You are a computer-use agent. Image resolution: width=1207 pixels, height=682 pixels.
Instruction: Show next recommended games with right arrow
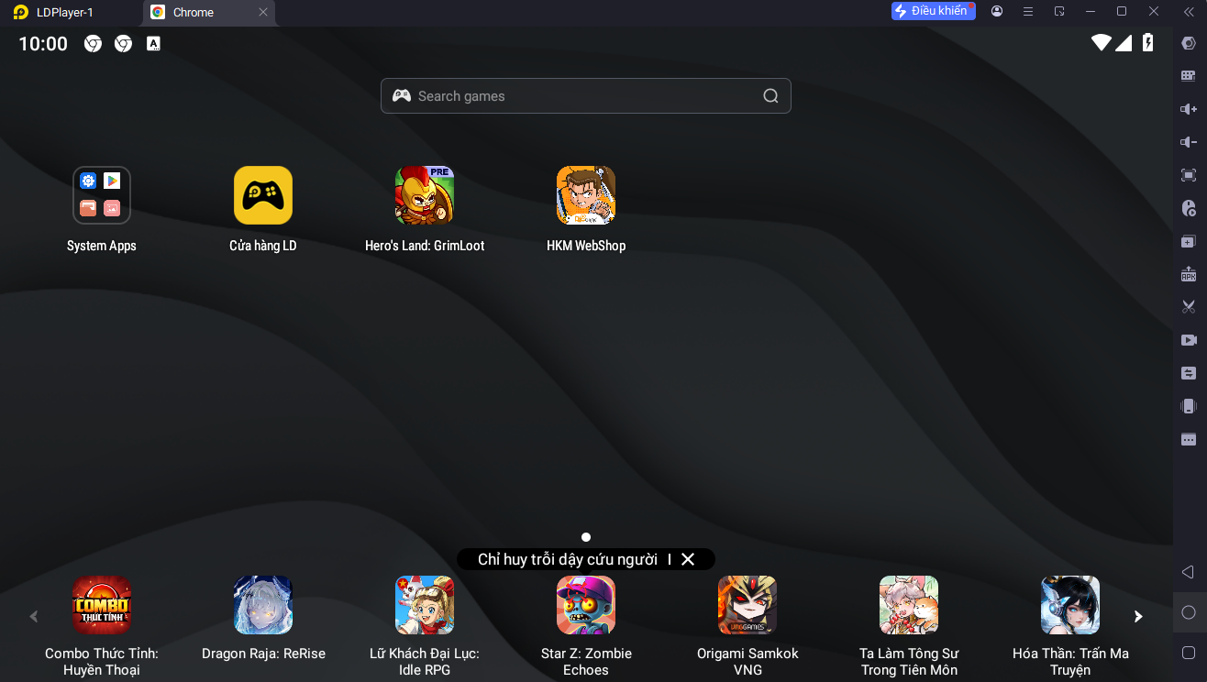tap(1138, 617)
